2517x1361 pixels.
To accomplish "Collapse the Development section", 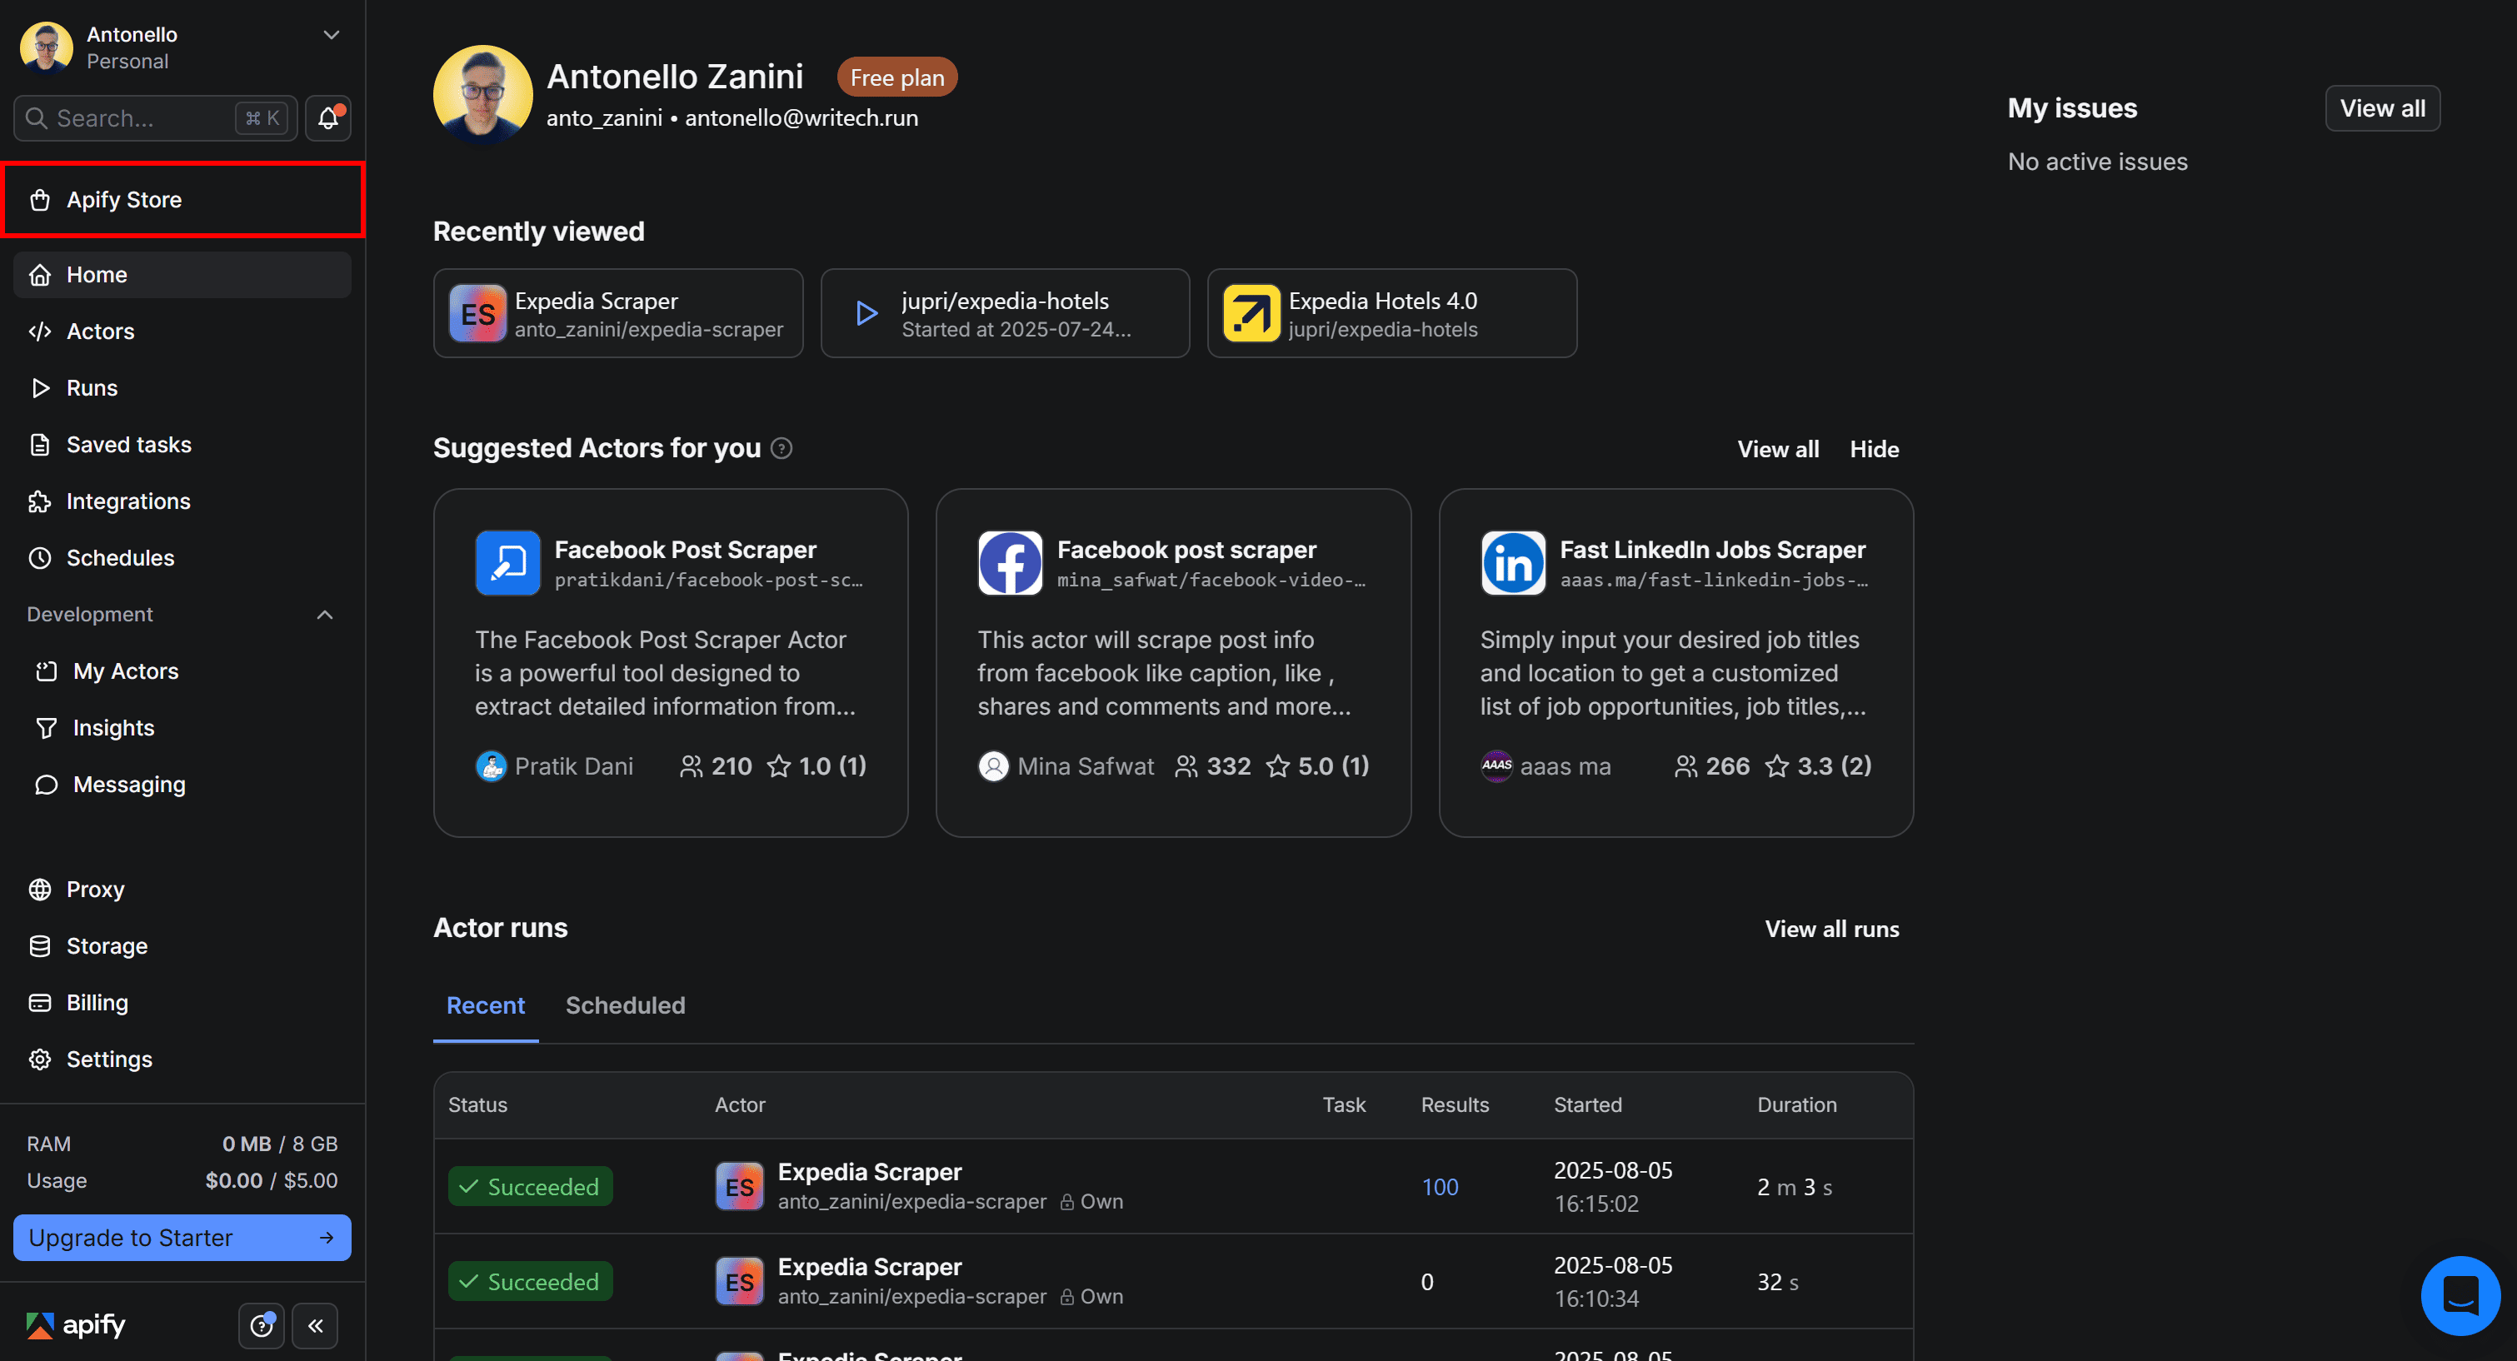I will [324, 615].
